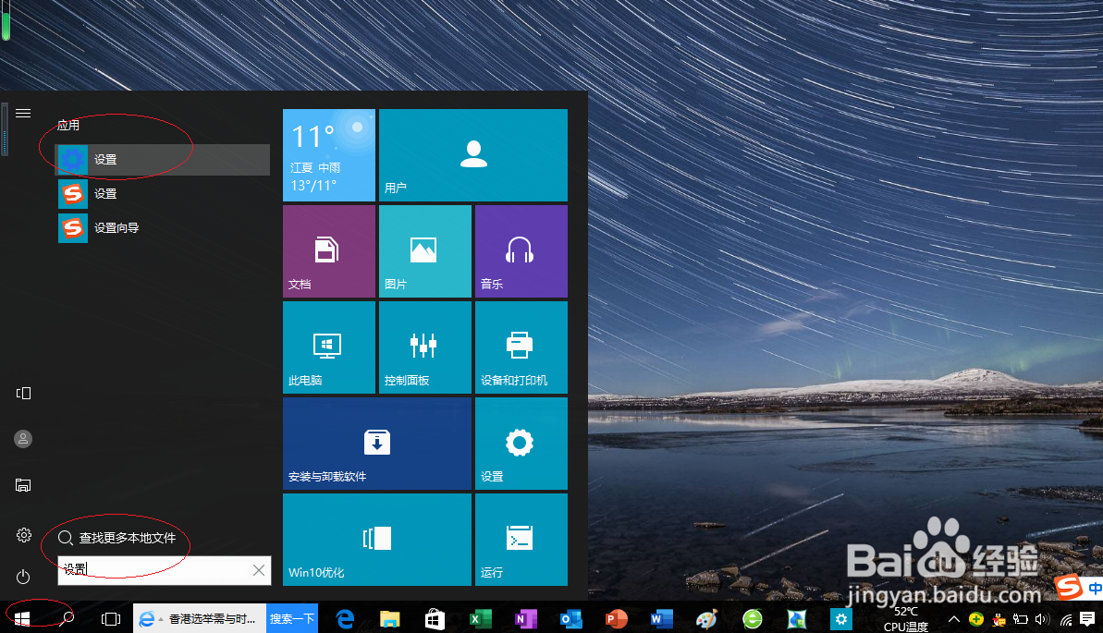Image resolution: width=1103 pixels, height=633 pixels.
Task: Open the user account icon in sidebar
Action: click(23, 439)
